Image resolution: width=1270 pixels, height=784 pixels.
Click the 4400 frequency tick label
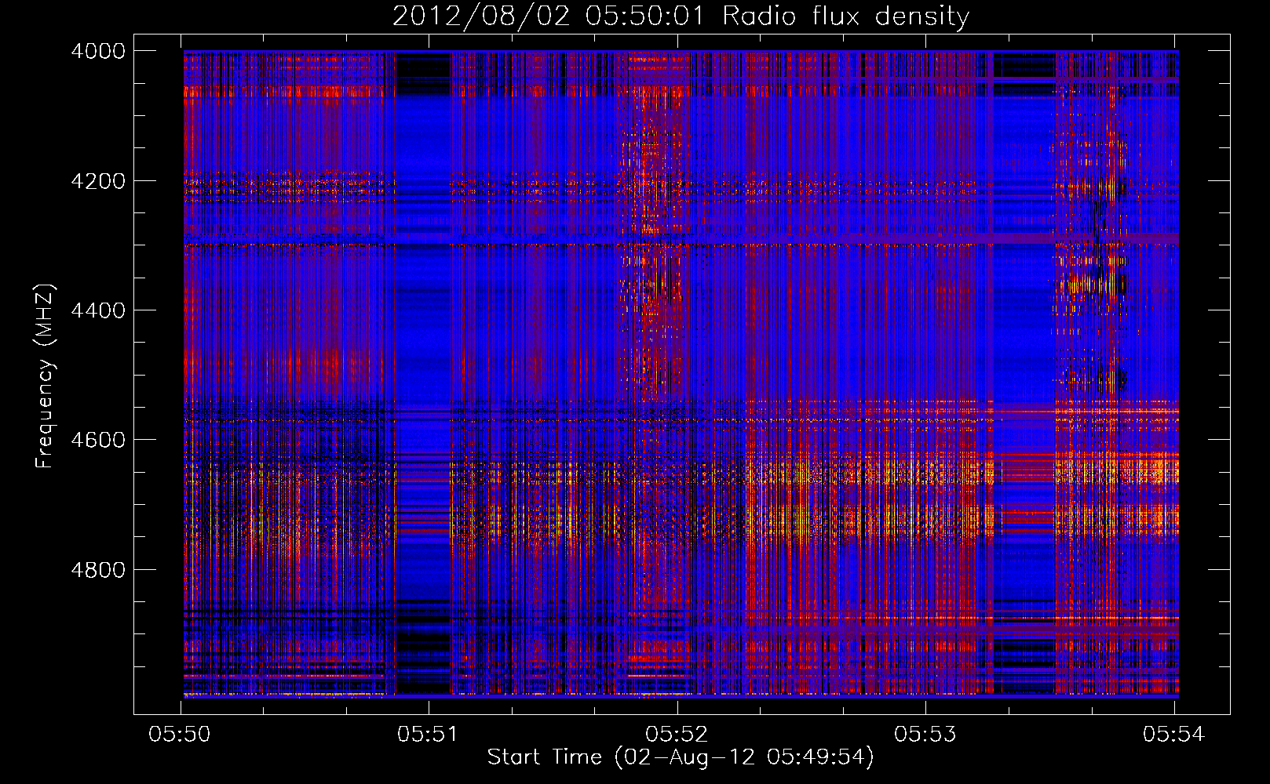point(98,310)
